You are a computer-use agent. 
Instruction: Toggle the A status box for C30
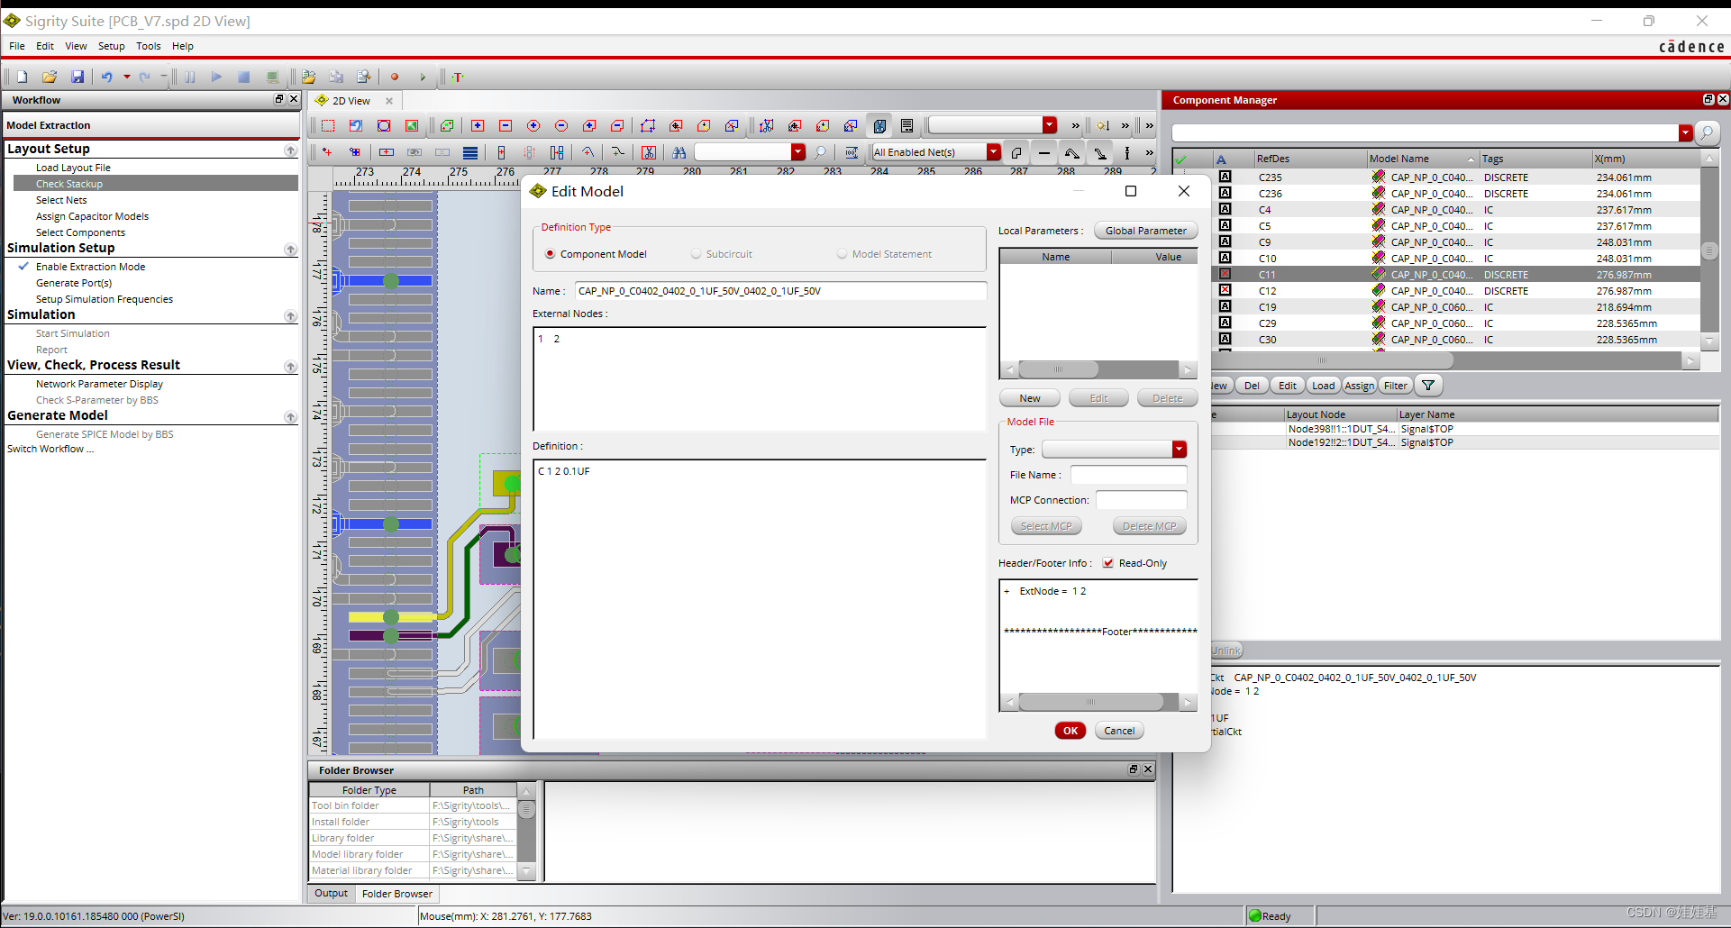(x=1225, y=339)
